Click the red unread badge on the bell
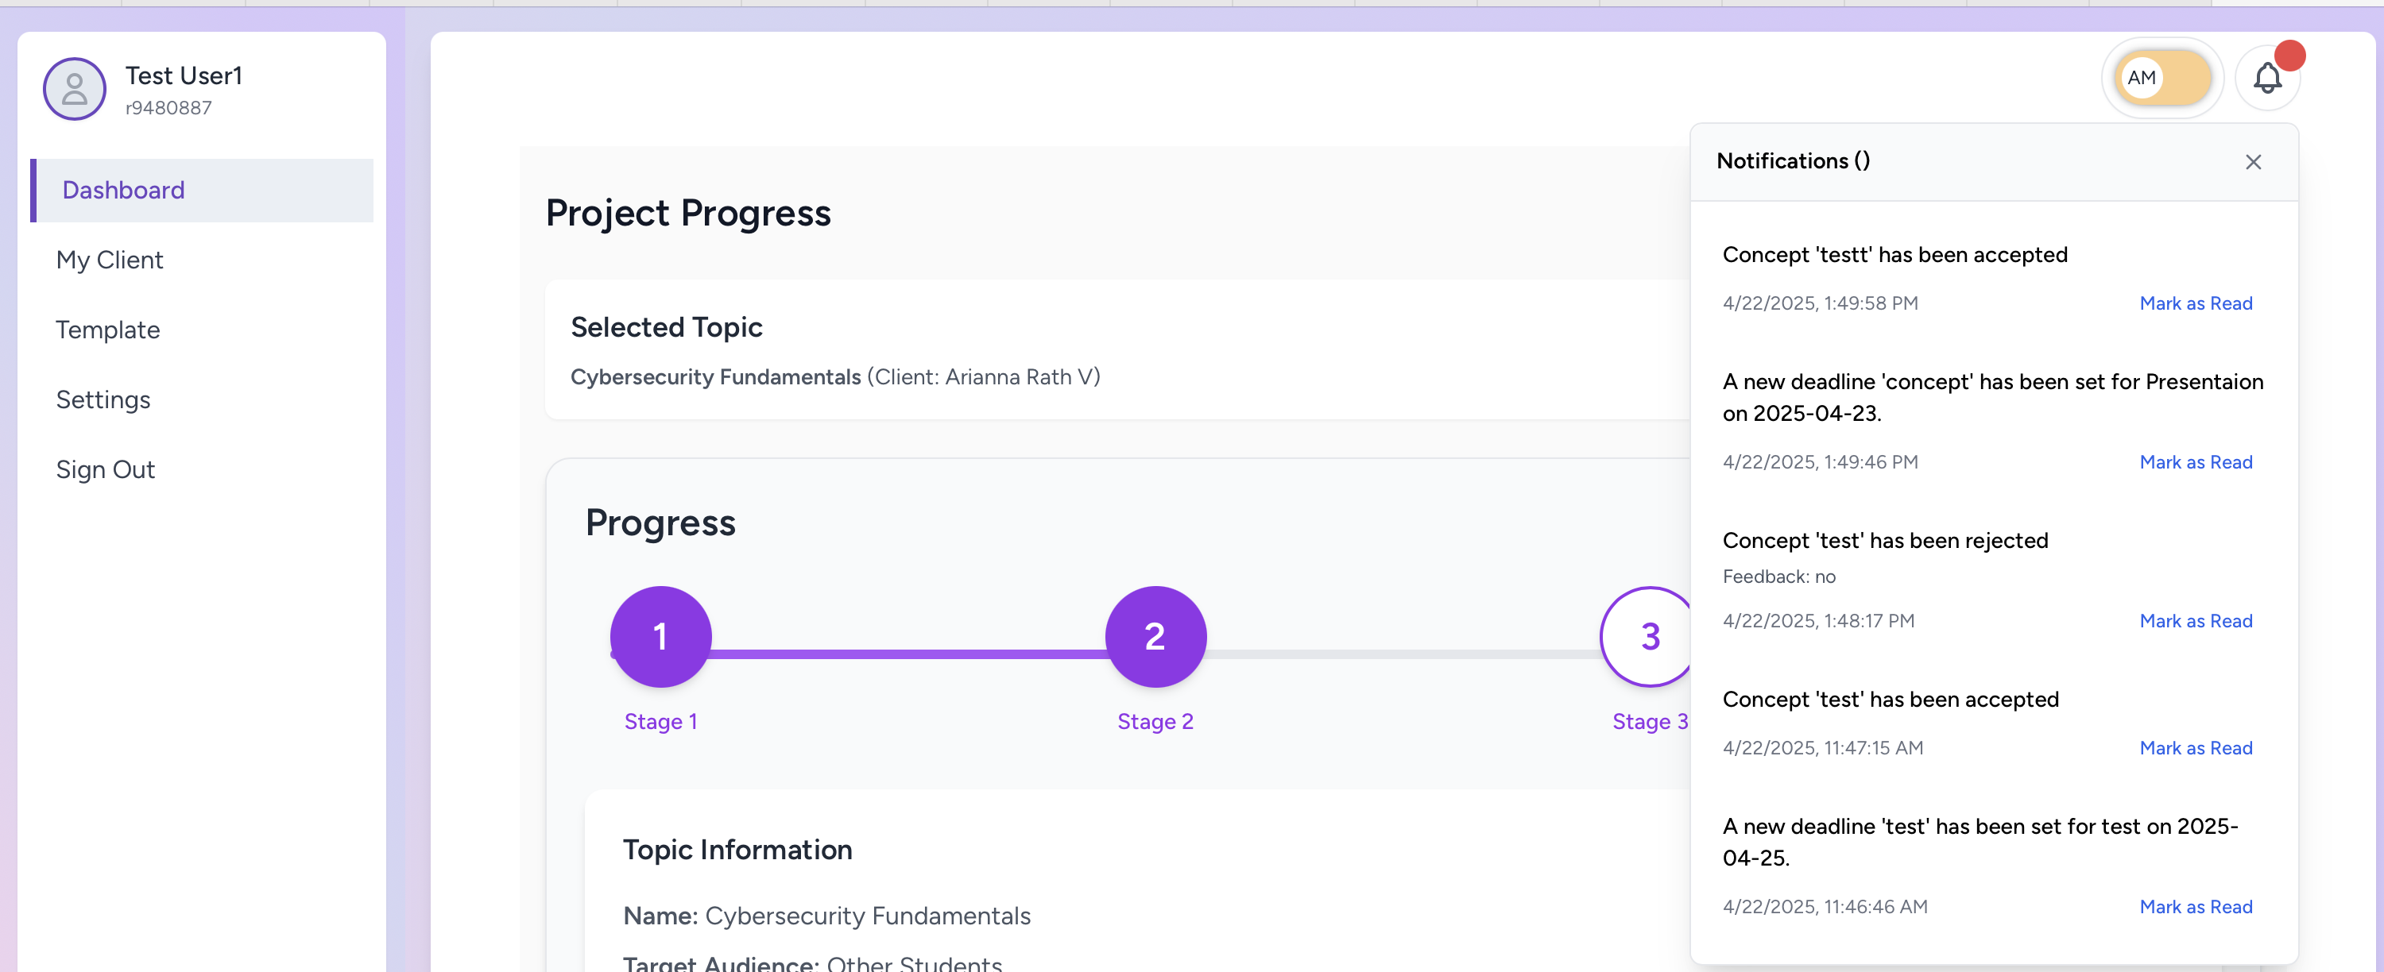 point(2293,54)
